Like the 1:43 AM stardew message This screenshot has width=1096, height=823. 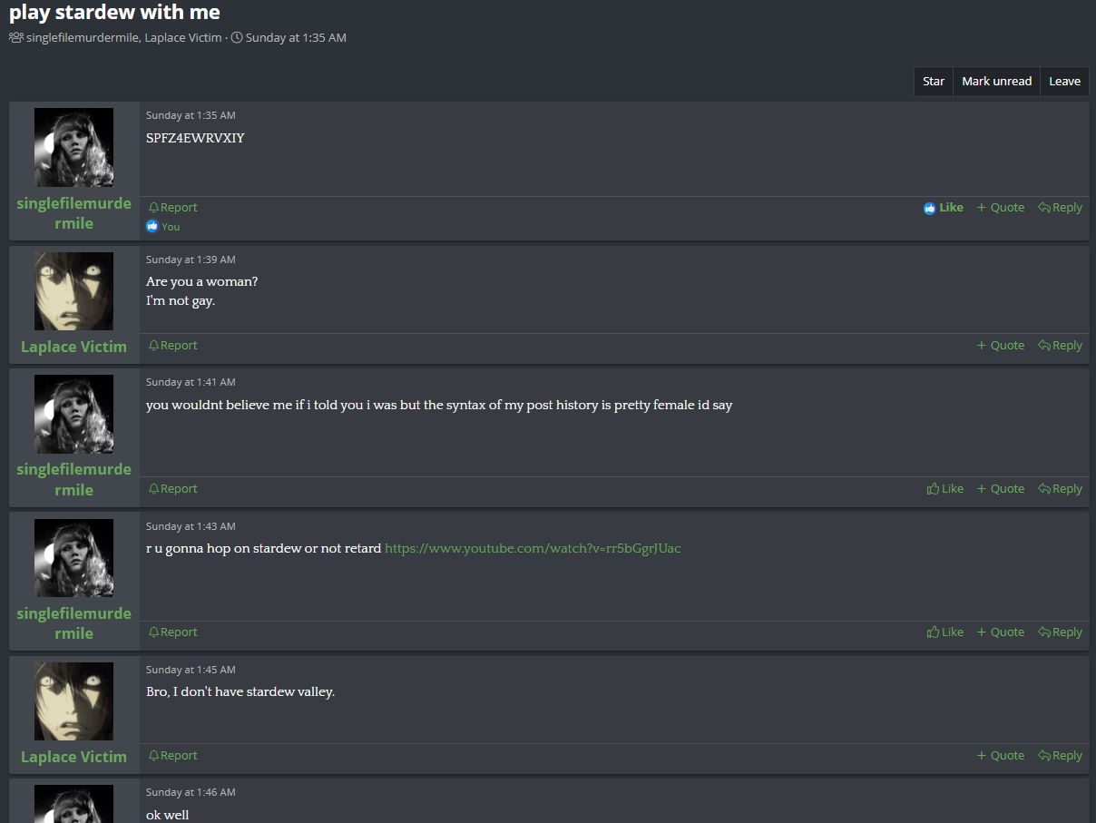945,632
